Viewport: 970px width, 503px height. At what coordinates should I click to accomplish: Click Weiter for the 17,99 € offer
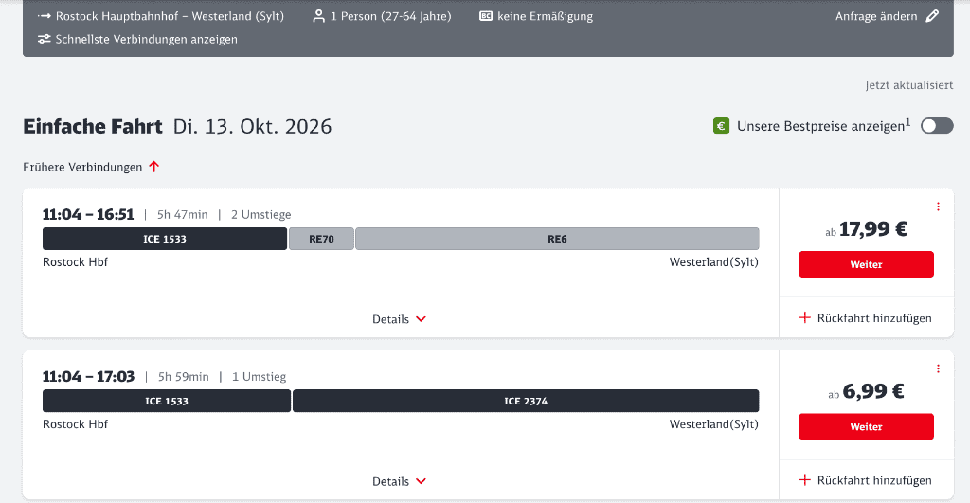(866, 264)
